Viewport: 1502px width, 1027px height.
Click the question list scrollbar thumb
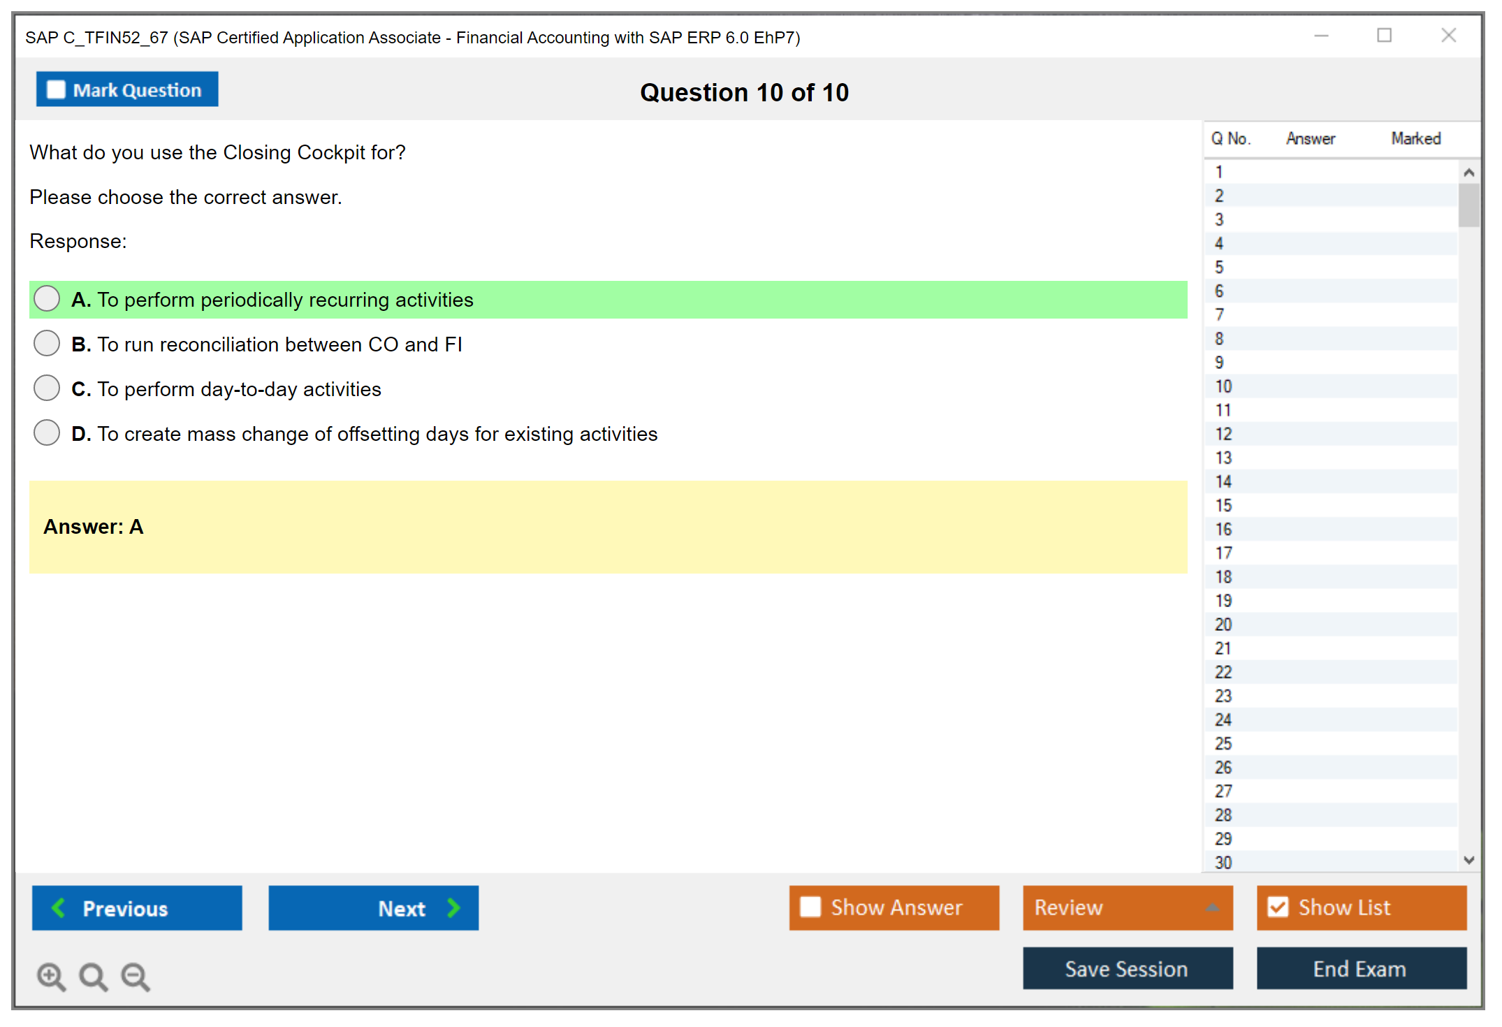1468,205
